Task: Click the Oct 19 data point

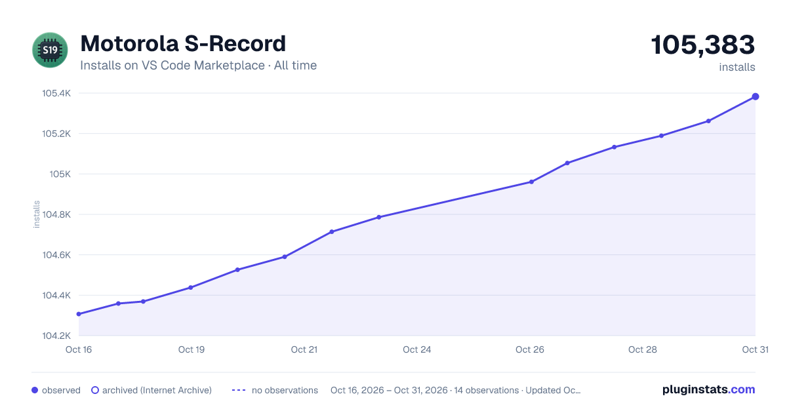Action: click(191, 287)
